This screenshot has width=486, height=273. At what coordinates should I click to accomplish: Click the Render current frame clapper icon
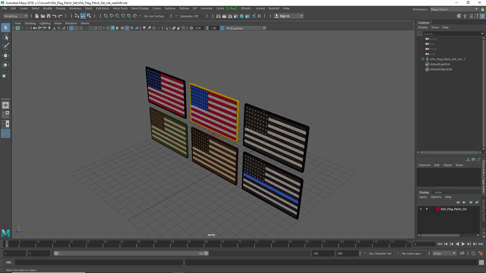(224, 16)
